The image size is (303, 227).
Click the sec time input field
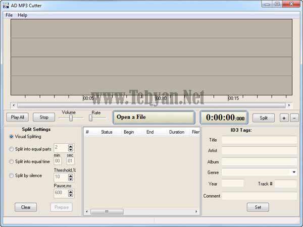[x=70, y=161]
